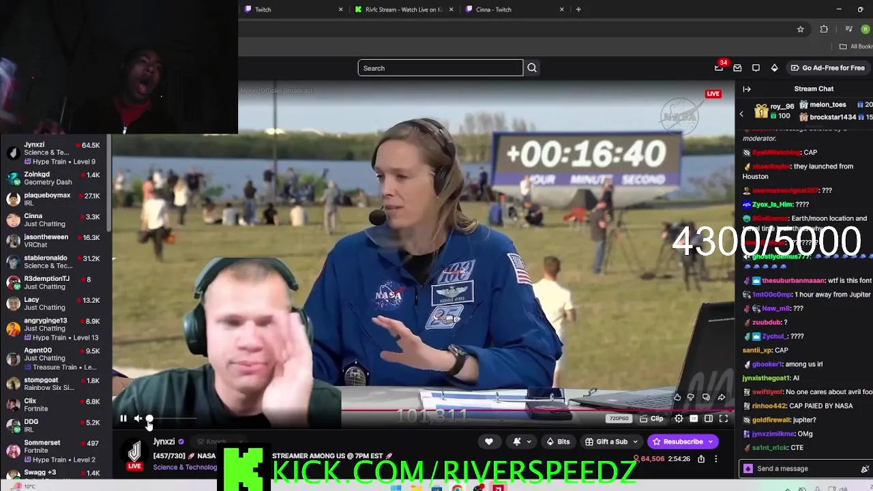Pause the stream video
Screen dimensions: 873x491
pos(123,419)
